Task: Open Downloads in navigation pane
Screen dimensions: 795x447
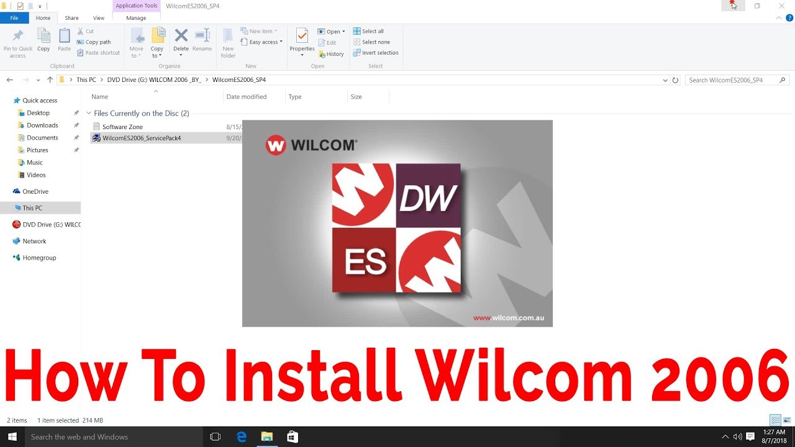Action: (x=42, y=125)
